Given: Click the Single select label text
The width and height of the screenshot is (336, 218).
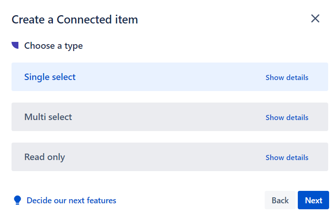Looking at the screenshot, I should click(50, 77).
